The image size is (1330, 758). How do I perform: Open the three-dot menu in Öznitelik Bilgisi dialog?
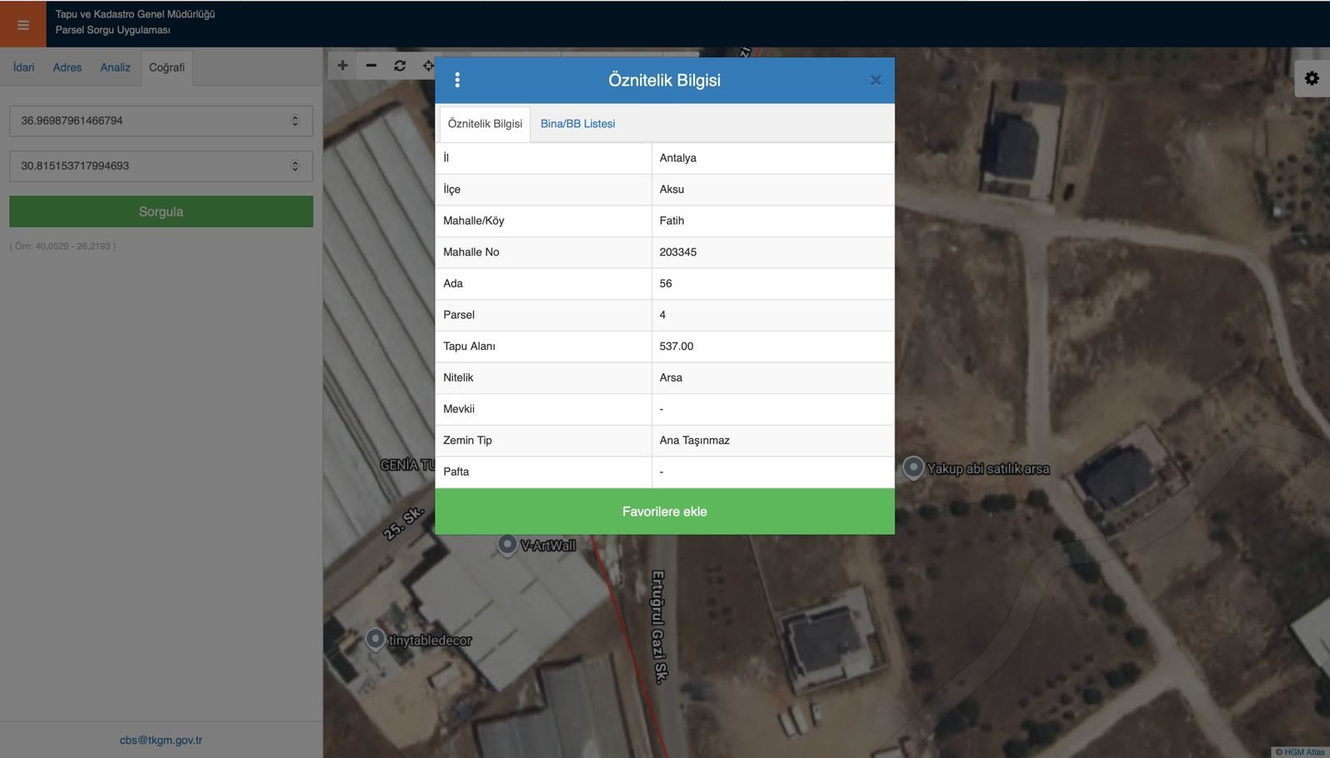[457, 80]
